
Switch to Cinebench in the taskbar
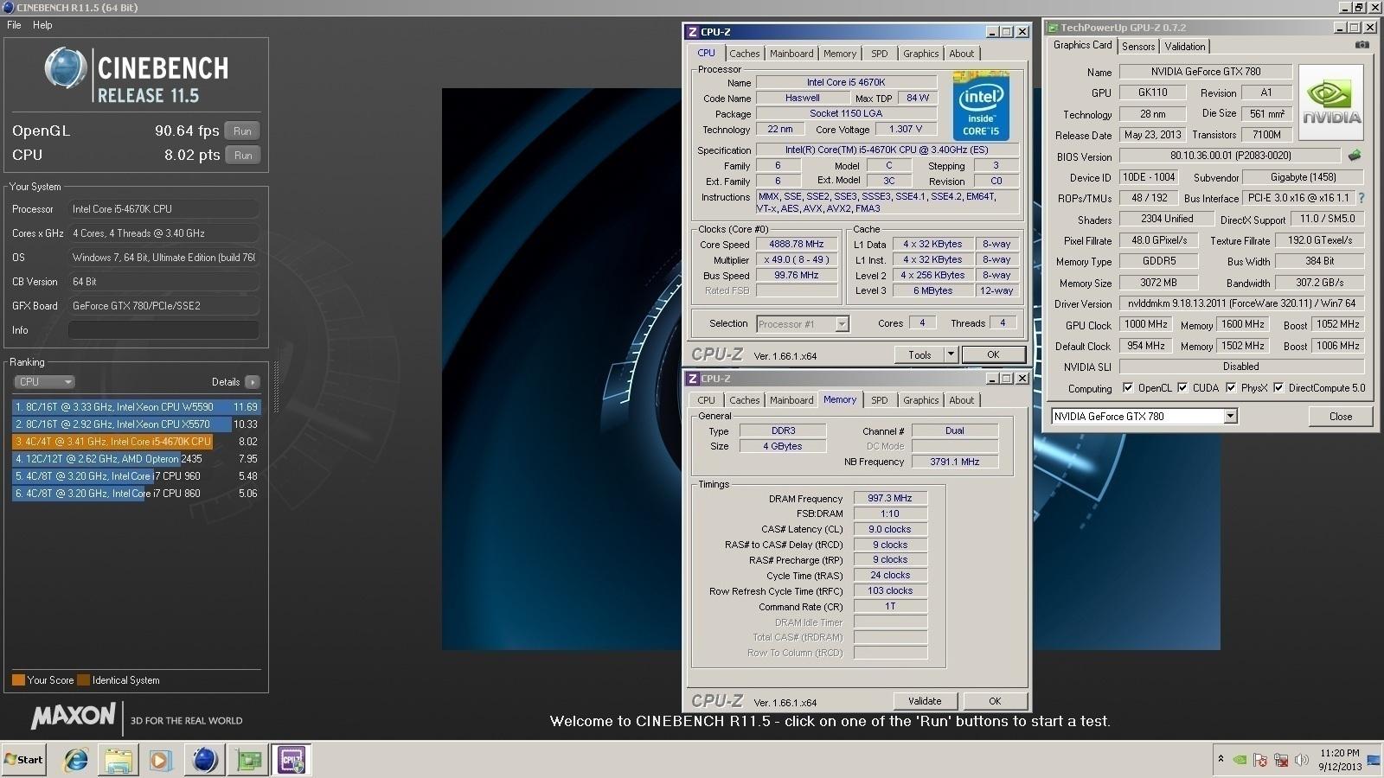tap(205, 760)
